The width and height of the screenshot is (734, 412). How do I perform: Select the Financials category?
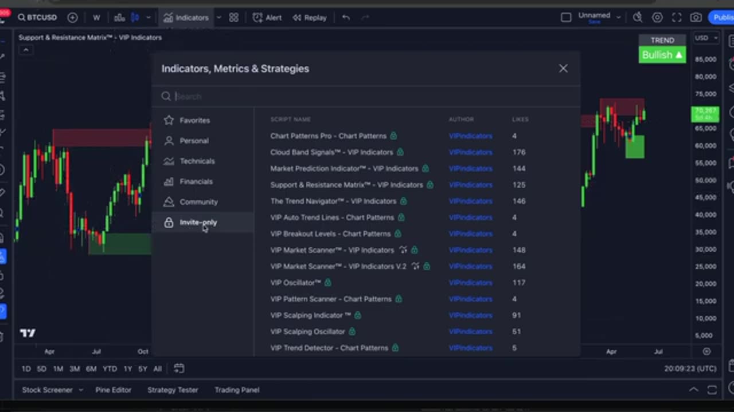click(x=202, y=181)
